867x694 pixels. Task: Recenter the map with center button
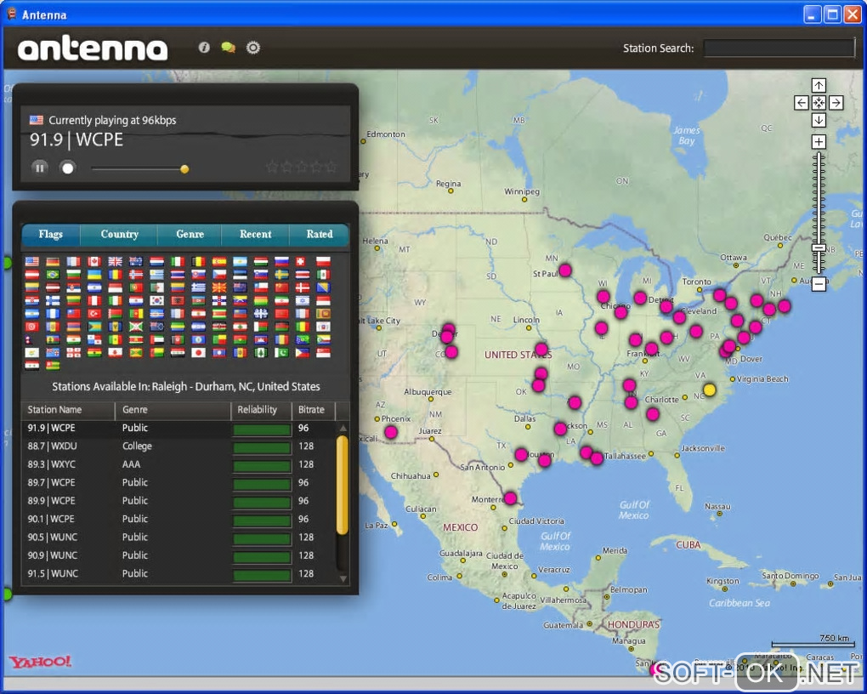coord(819,103)
